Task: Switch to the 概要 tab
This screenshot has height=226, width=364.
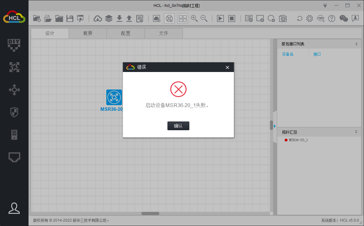Action: coord(88,33)
